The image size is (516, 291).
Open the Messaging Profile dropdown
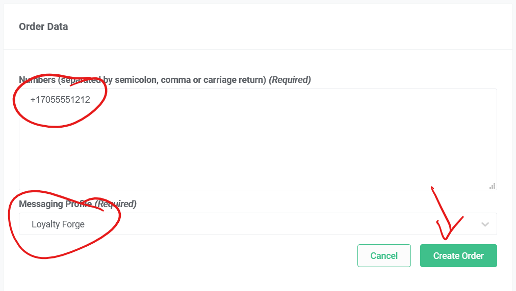(x=257, y=224)
